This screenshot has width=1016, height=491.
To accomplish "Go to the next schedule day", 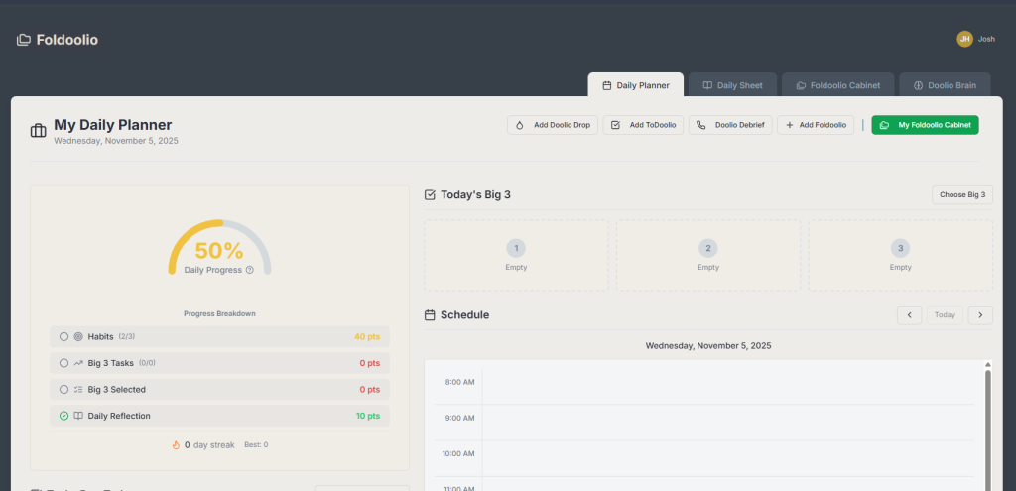I will coord(980,314).
